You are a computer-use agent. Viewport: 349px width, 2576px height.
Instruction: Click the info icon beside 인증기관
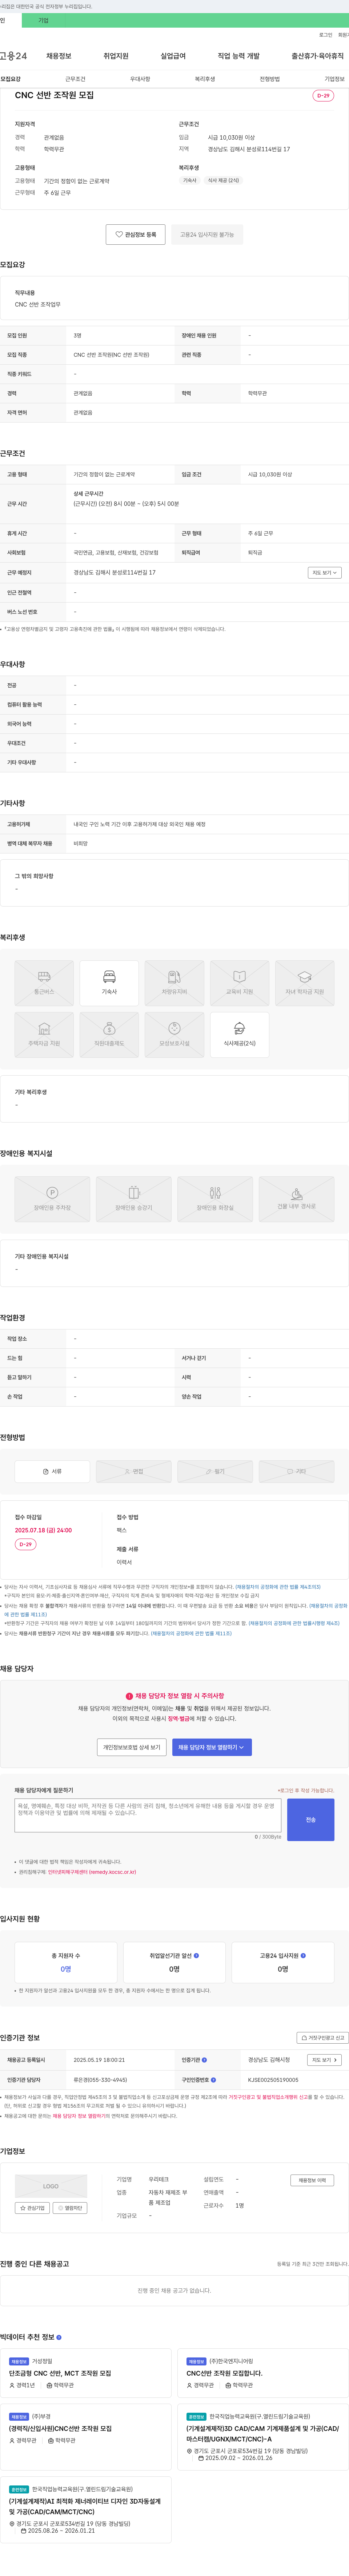pyautogui.click(x=204, y=2060)
